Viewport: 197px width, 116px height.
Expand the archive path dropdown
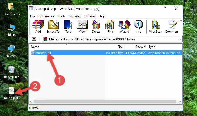pyautogui.click(x=180, y=39)
